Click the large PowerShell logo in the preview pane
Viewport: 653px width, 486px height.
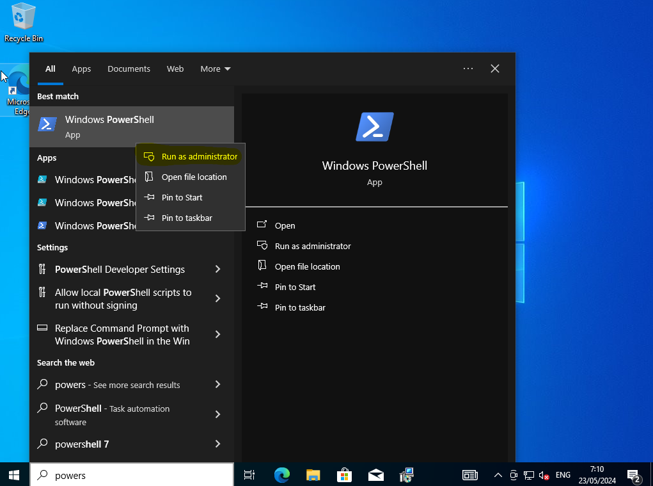374,127
